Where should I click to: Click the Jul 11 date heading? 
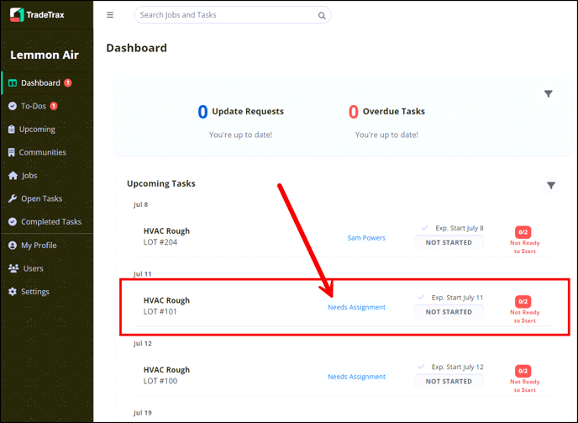click(142, 274)
